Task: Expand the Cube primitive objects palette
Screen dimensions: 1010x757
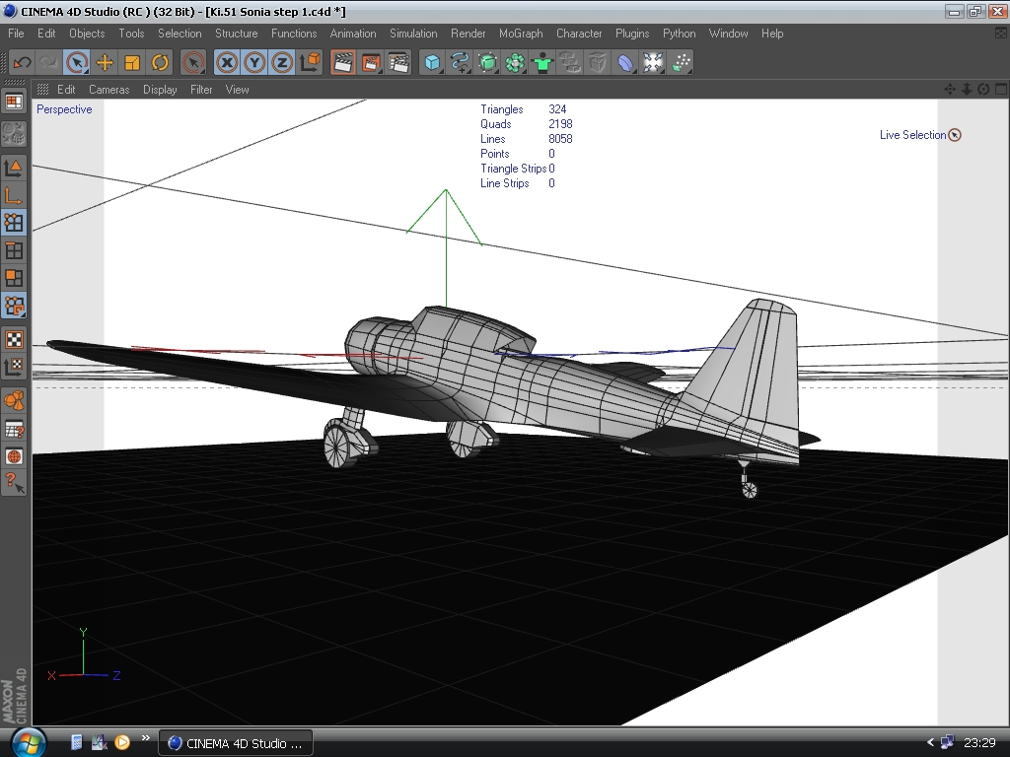Action: 432,62
